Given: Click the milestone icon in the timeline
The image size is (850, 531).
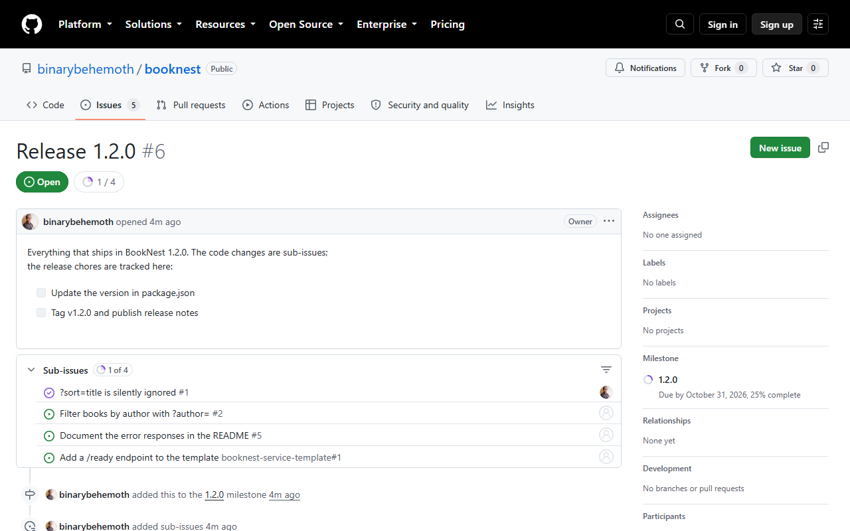Looking at the screenshot, I should [30, 494].
